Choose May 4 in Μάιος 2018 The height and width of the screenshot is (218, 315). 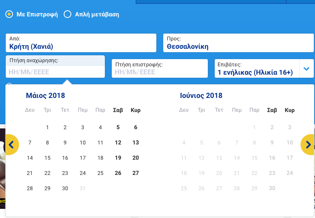point(100,127)
